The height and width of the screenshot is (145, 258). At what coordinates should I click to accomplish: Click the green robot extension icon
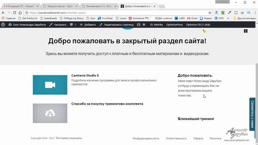(x=223, y=12)
